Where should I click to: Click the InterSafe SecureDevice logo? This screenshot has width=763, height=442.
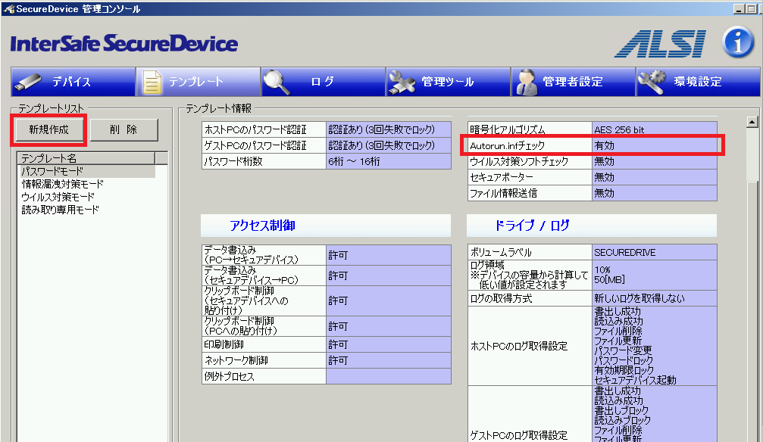[124, 44]
